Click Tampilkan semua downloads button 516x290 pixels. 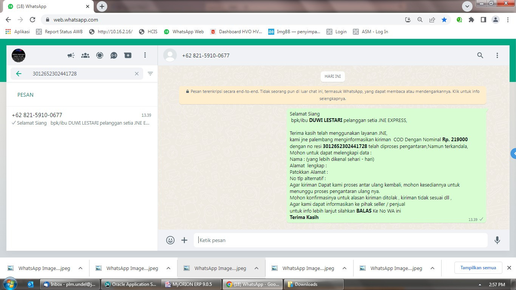pos(478,268)
